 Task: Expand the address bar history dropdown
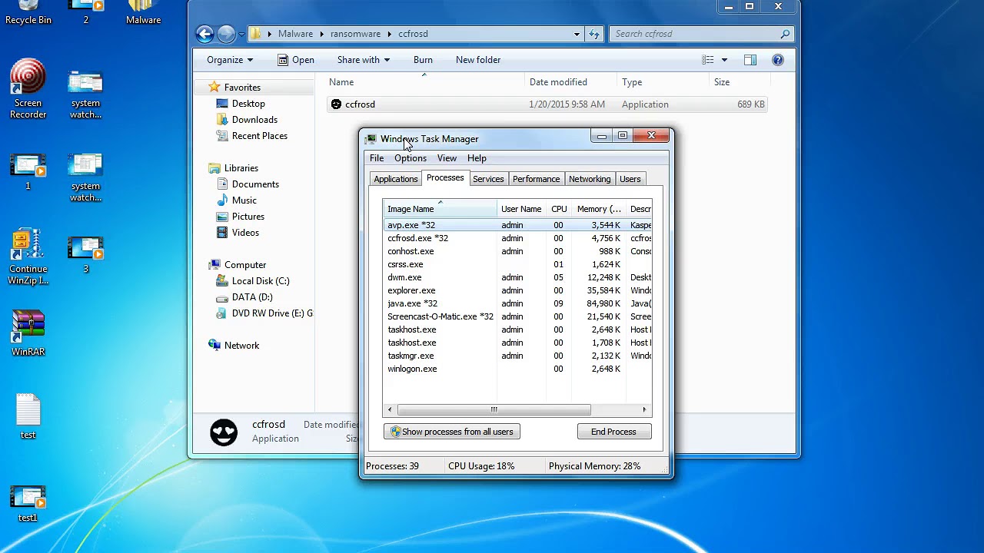click(577, 34)
